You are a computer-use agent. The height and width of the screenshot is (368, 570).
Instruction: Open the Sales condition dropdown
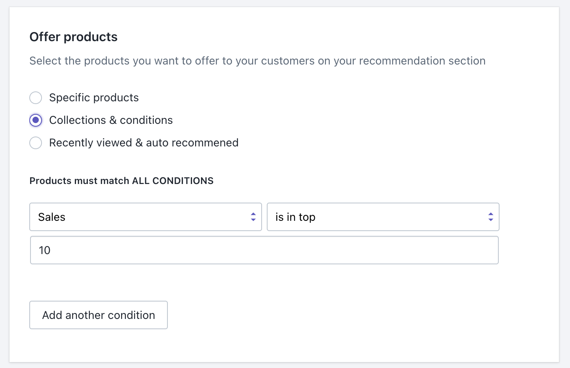[145, 217]
